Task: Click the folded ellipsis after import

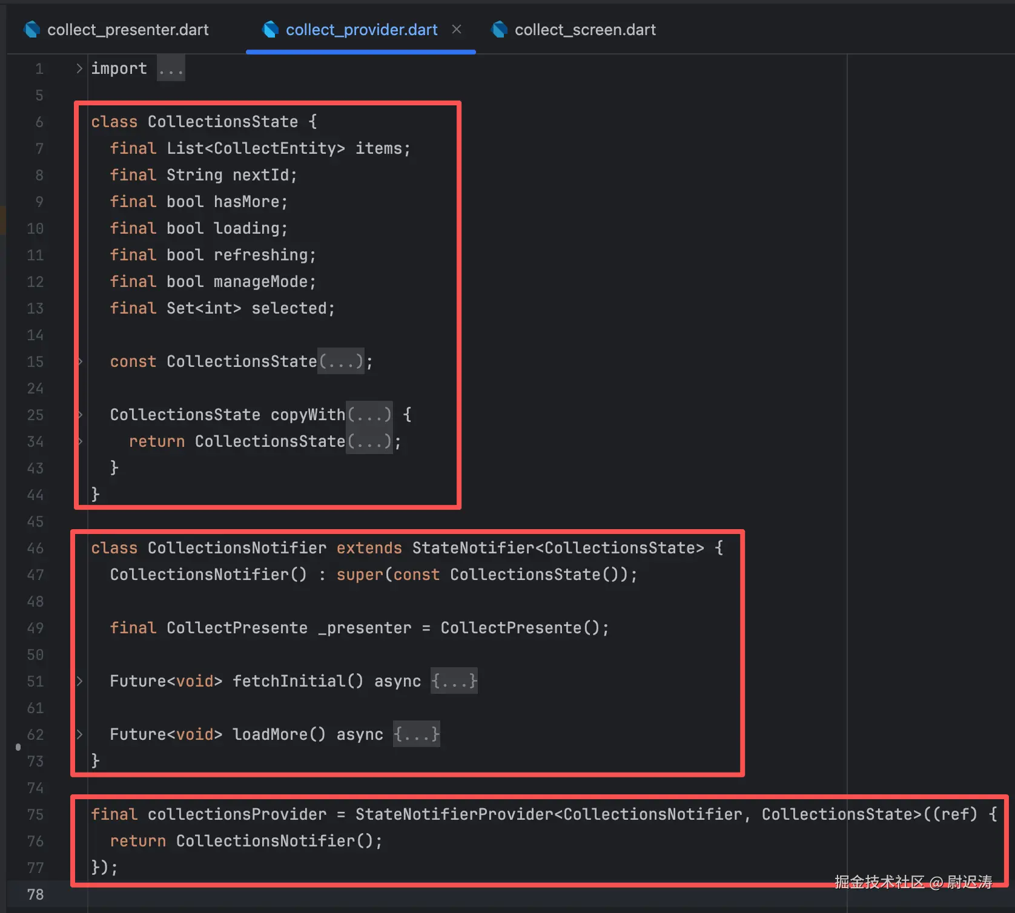Action: (171, 68)
